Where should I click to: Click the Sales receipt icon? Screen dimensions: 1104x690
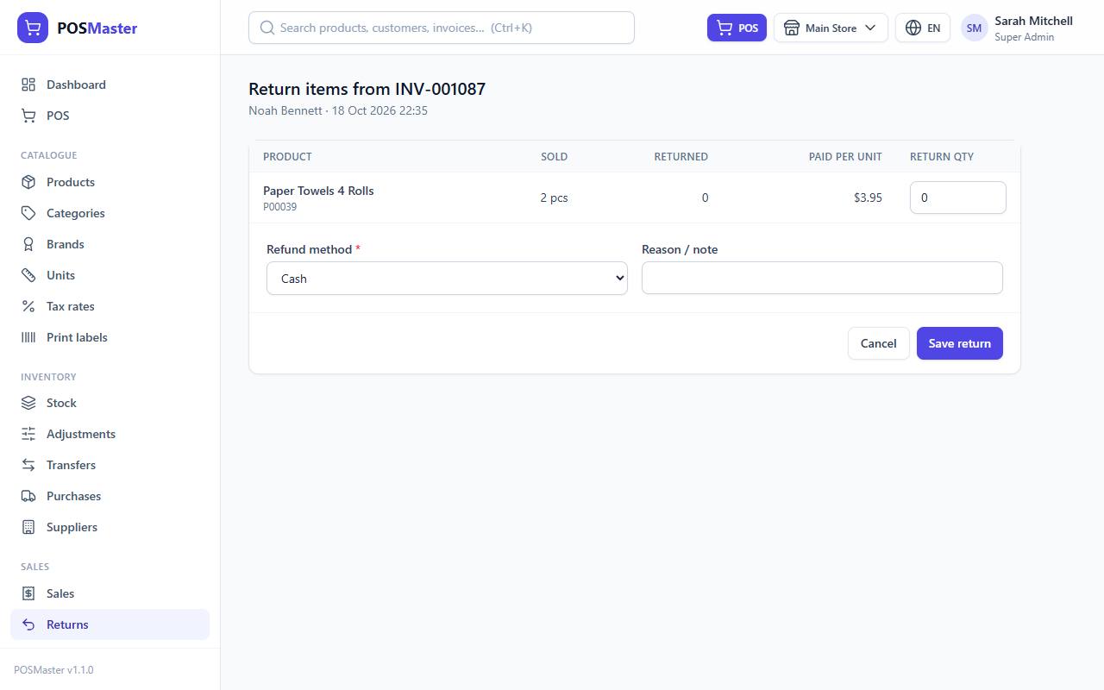tap(28, 593)
